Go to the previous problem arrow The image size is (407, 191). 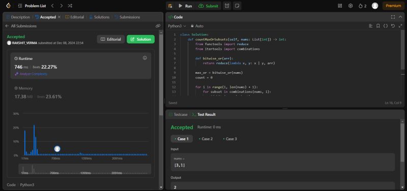tap(52, 6)
